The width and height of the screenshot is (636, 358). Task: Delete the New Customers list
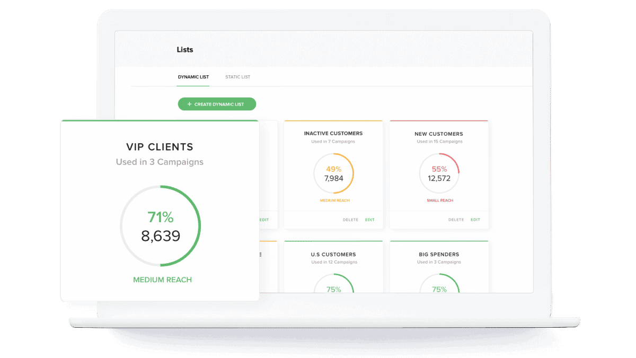(x=456, y=220)
